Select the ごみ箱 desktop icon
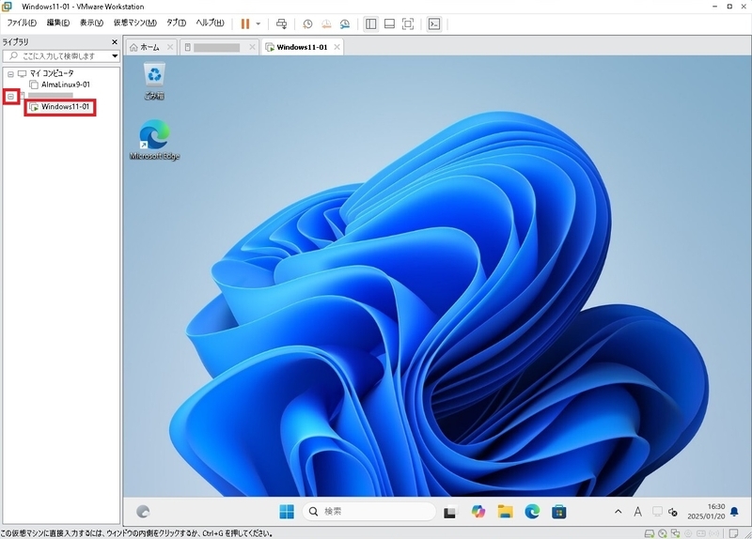This screenshot has width=752, height=539. pyautogui.click(x=154, y=81)
